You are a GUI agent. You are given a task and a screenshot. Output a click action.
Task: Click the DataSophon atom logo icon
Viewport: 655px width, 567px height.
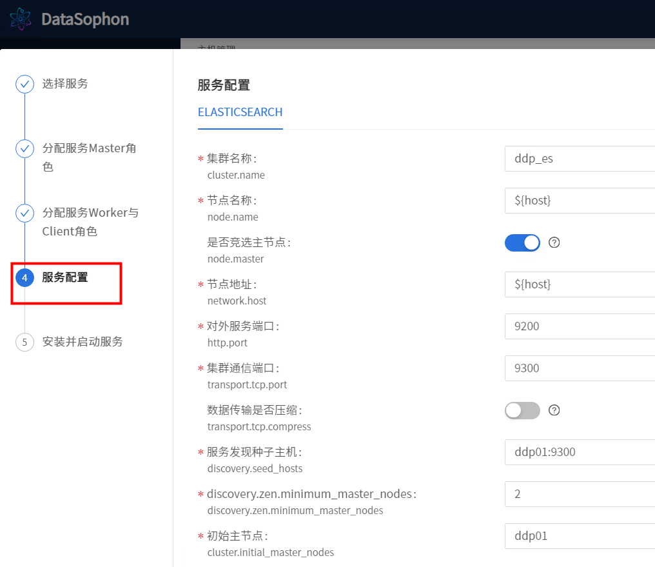21,19
